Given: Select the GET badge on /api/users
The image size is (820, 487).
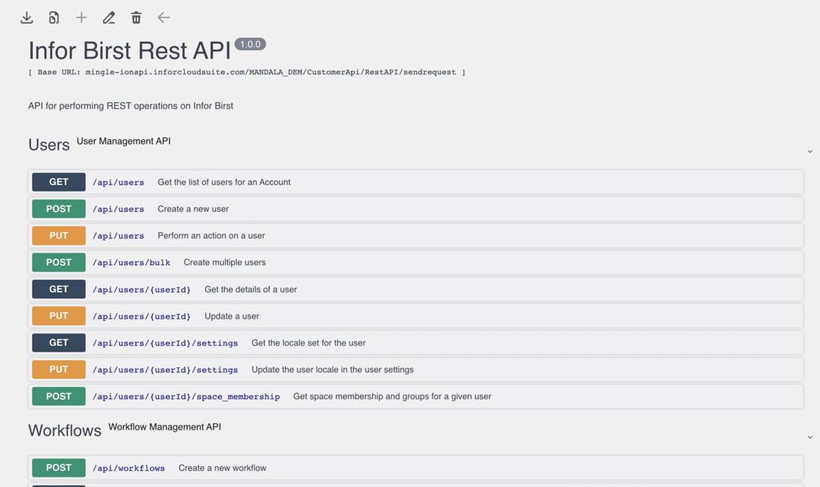Looking at the screenshot, I should pyautogui.click(x=58, y=182).
